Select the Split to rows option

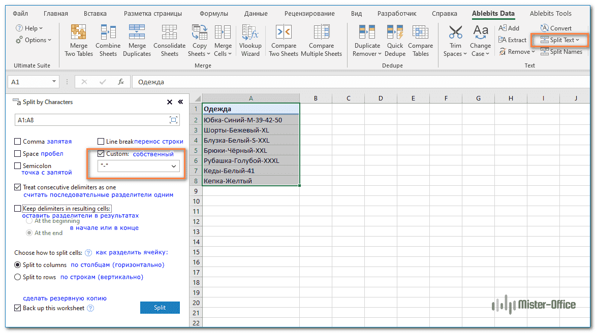pos(18,277)
